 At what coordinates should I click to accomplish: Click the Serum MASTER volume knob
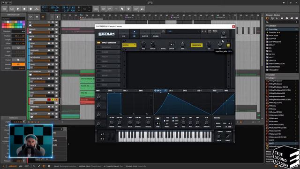click(224, 33)
